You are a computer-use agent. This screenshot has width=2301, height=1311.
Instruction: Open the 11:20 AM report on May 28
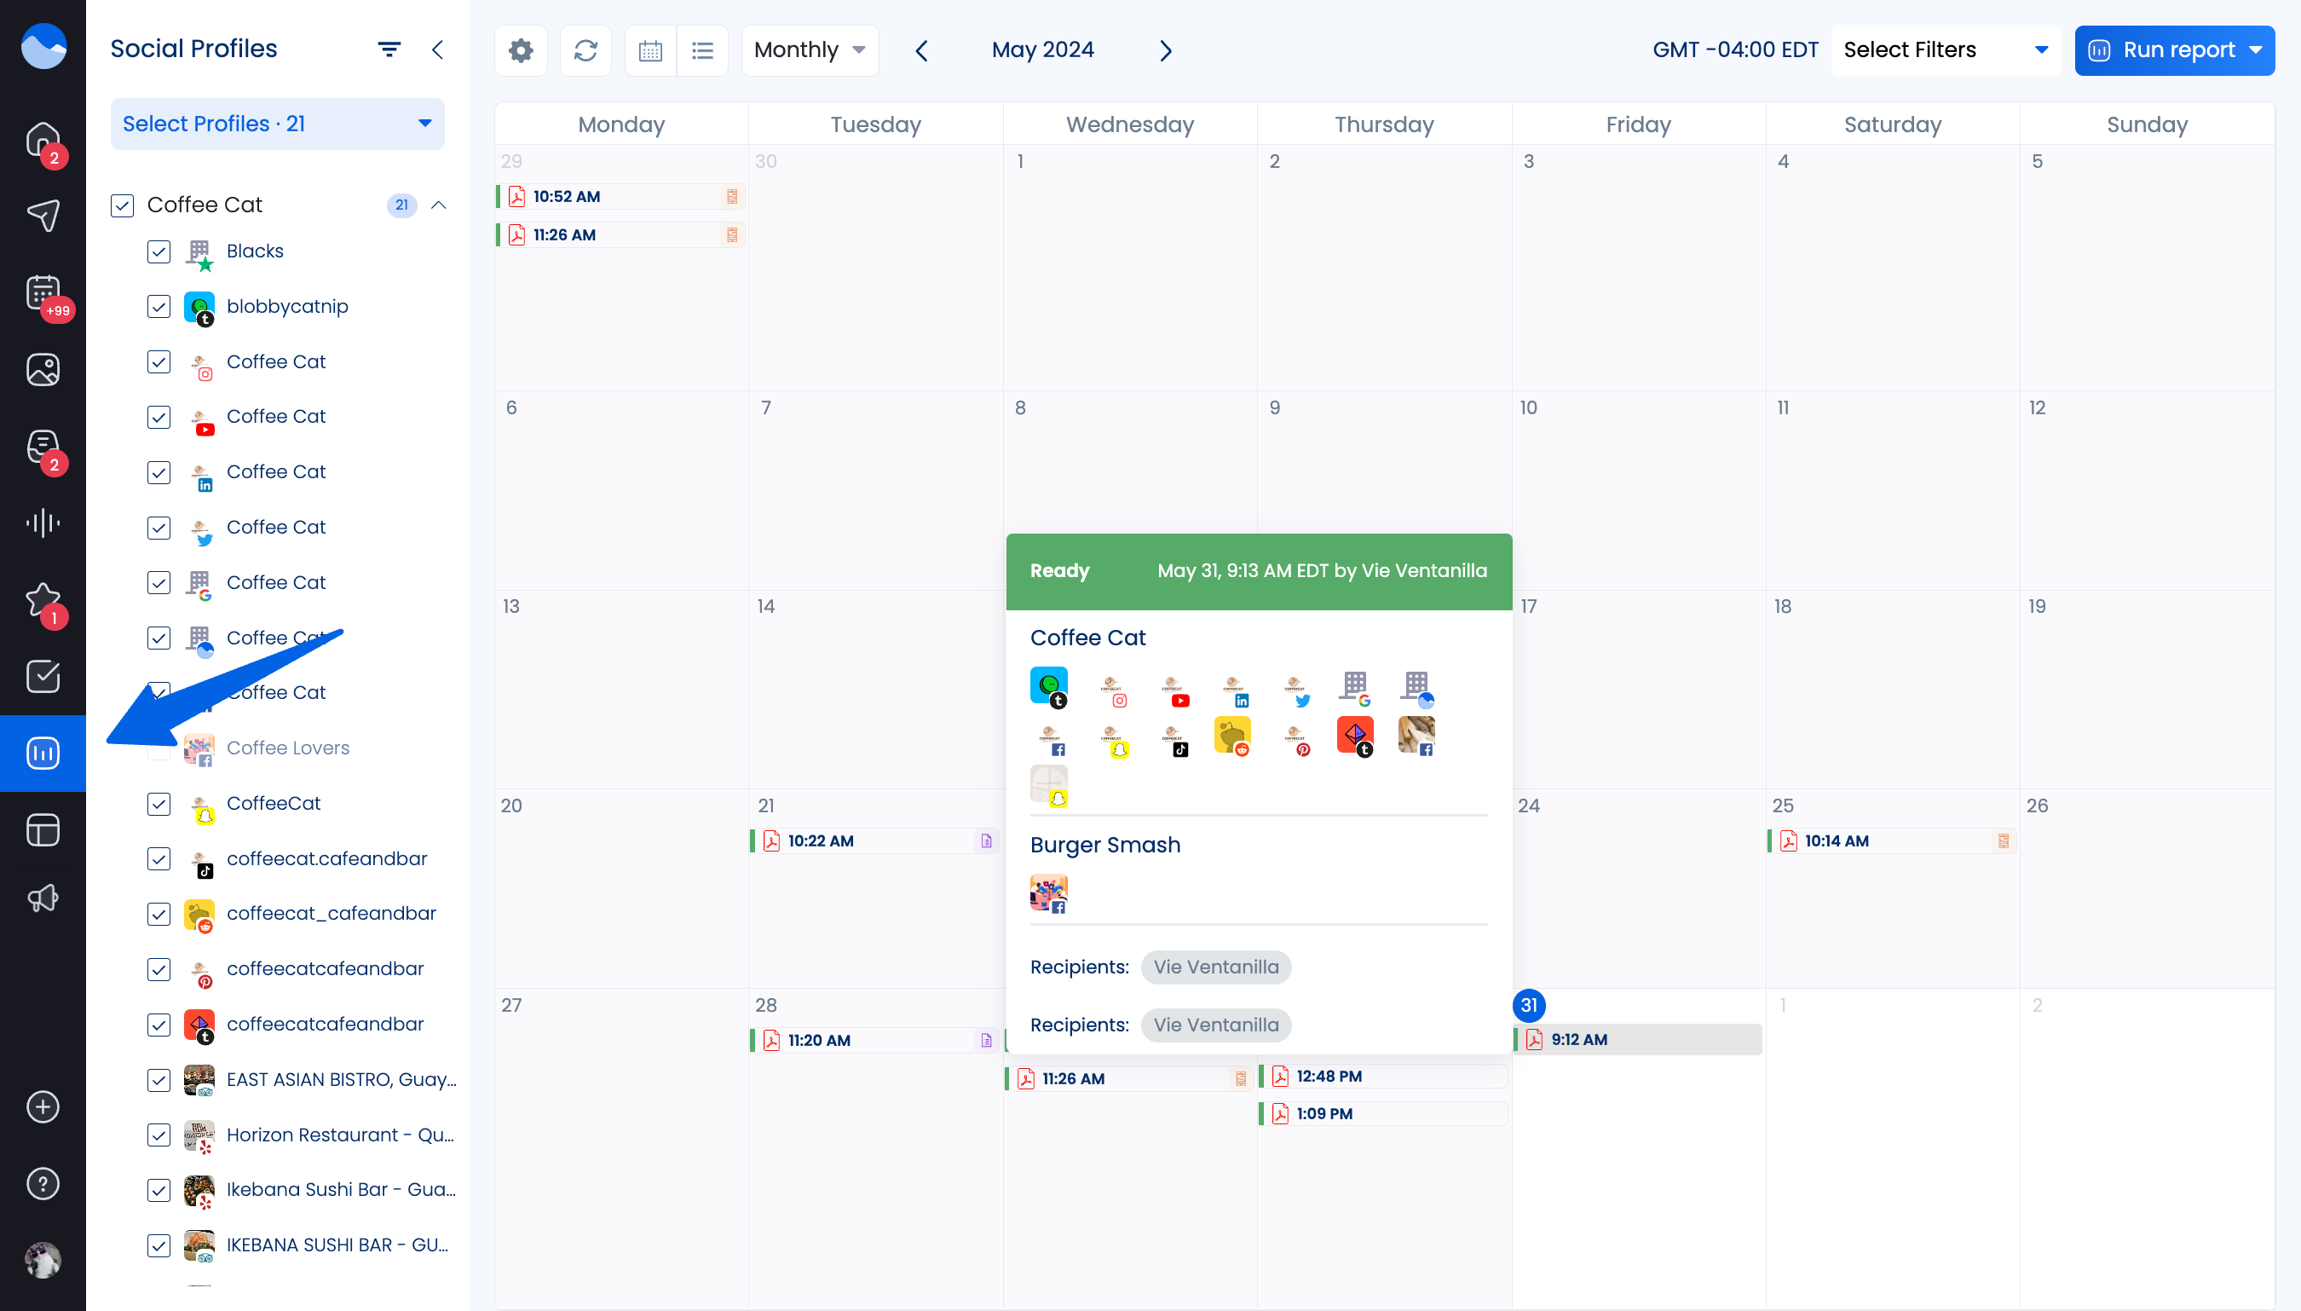[x=874, y=1040]
